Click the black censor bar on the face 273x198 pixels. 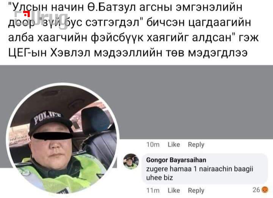(x=53, y=136)
